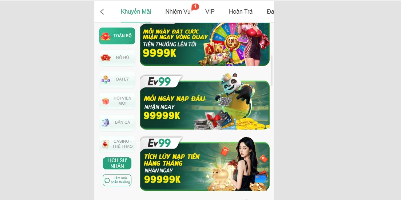The width and height of the screenshot is (401, 200).
Task: Switch to the VIP tab
Action: click(x=210, y=12)
